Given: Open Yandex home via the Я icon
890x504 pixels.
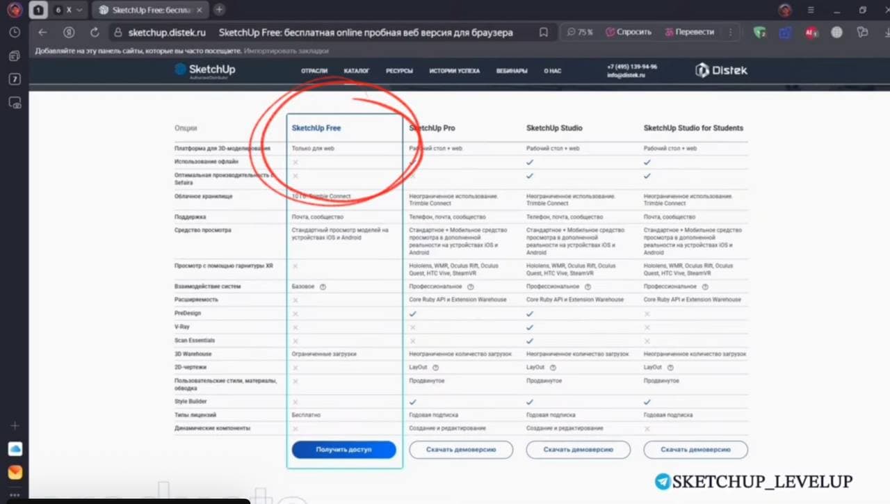Looking at the screenshot, I should click(69, 33).
